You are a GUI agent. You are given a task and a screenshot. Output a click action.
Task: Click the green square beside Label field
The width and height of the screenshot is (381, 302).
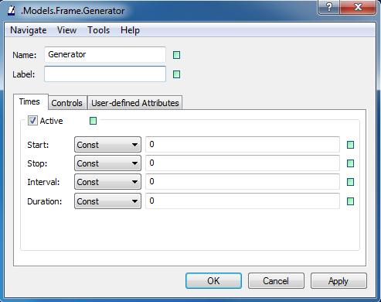click(x=176, y=74)
